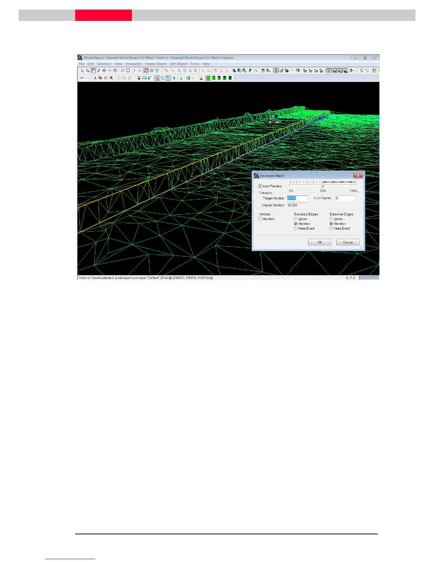Close the Decimate Mesh dialog
Screen dimensions: 434x562
pos(358,176)
